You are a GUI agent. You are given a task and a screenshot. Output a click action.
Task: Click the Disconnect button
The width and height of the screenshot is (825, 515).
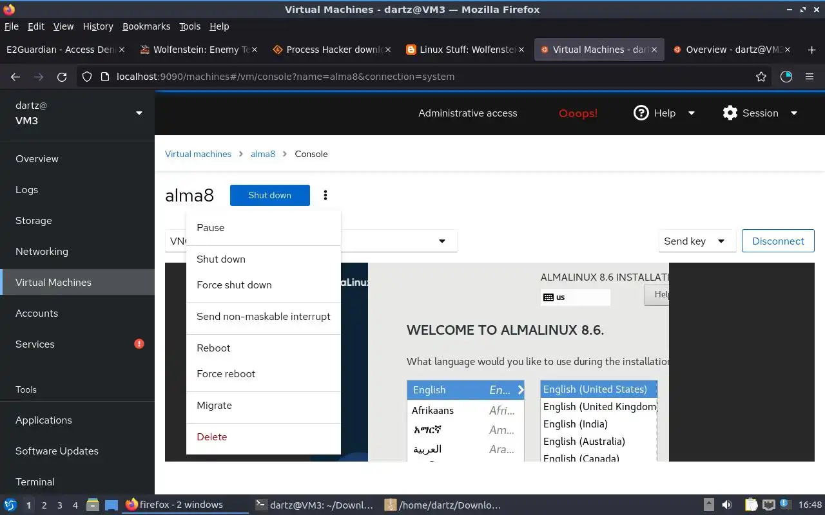(778, 241)
